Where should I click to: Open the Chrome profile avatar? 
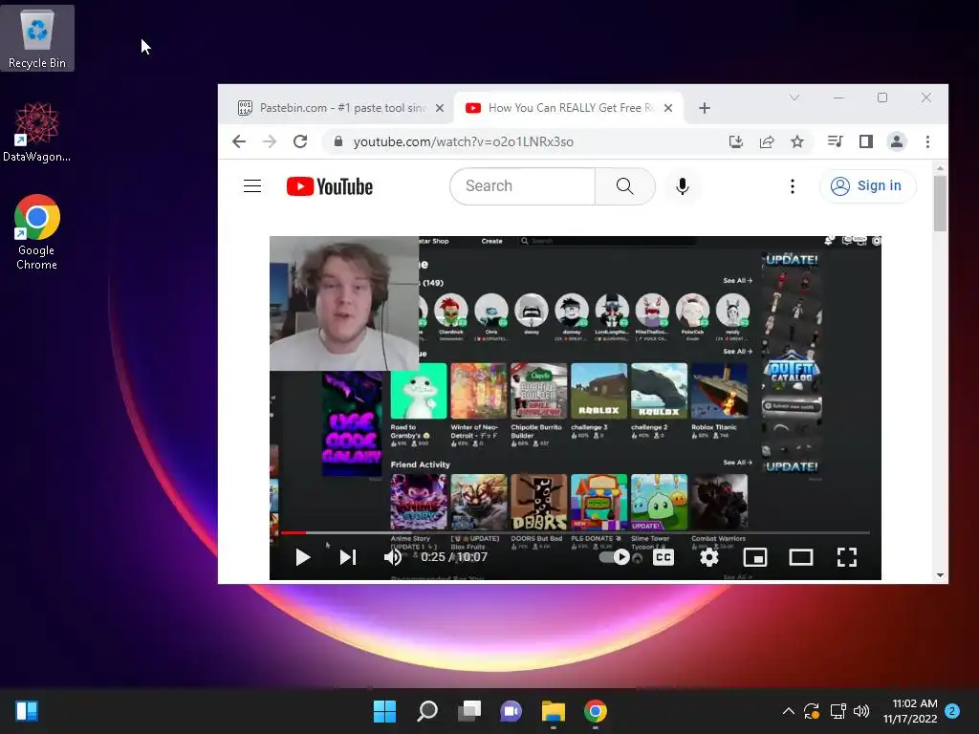(897, 141)
